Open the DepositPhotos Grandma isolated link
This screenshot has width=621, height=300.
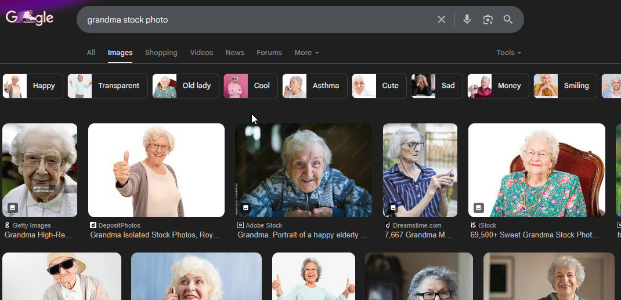(155, 235)
